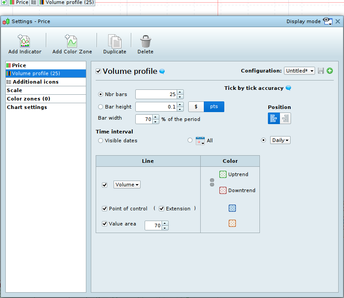Open Configuration Untitled dropdown

coord(299,71)
